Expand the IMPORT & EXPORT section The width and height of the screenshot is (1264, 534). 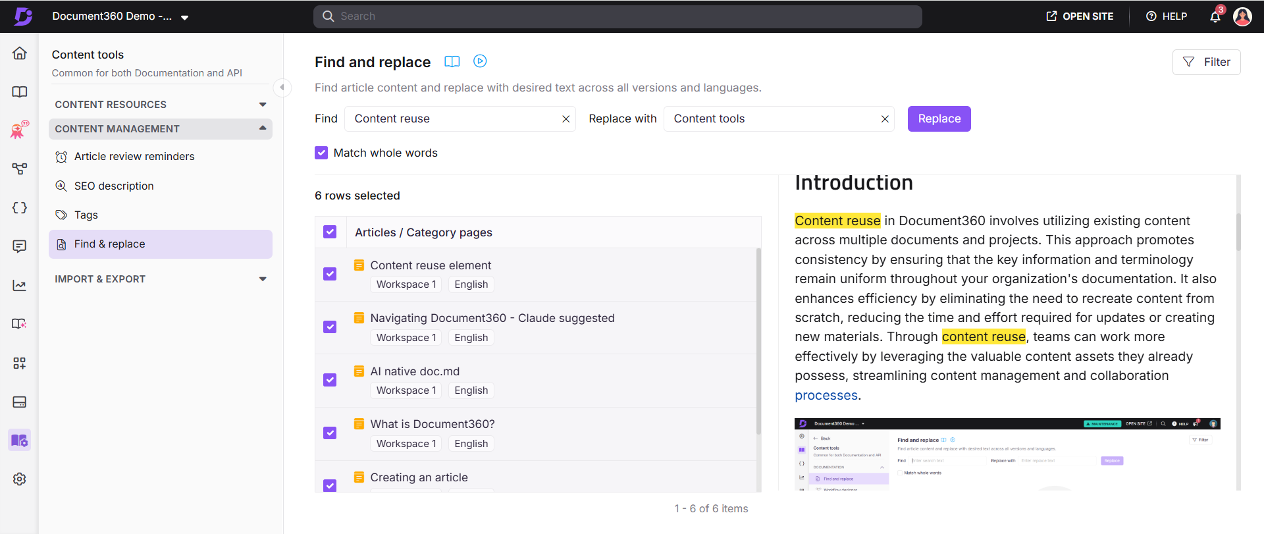click(x=161, y=279)
